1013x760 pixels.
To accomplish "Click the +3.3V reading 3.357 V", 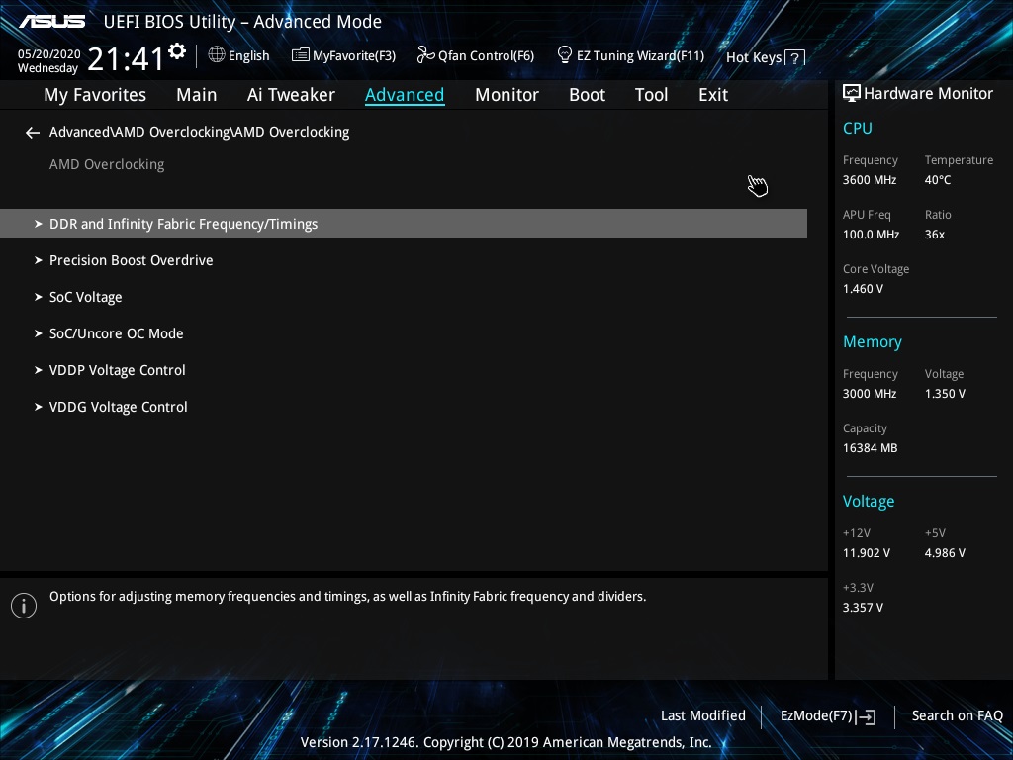I will coord(863,608).
